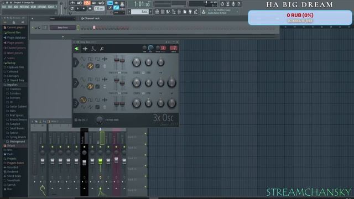
Task: Open the Bass pattern selector
Action: (x=140, y=12)
